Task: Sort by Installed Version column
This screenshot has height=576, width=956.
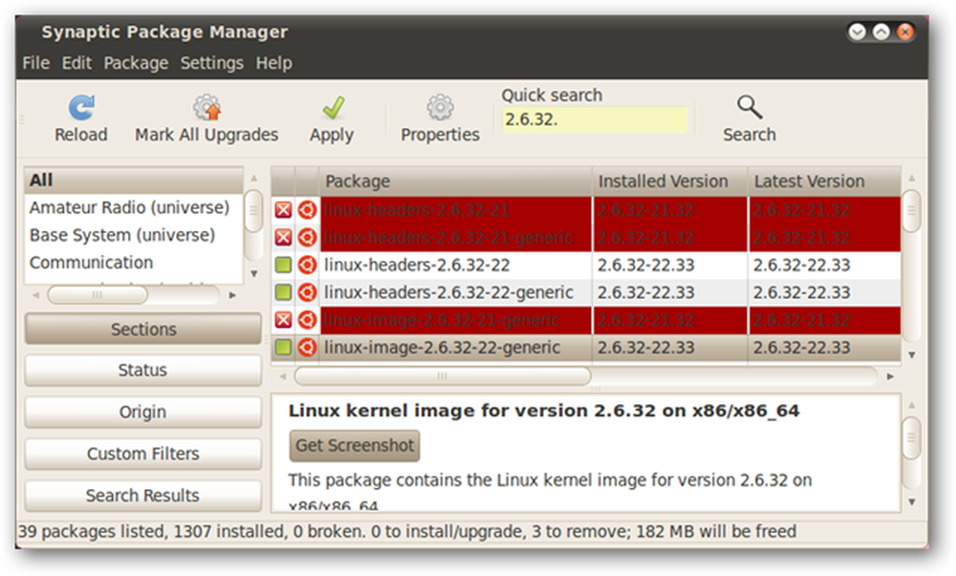Action: (x=669, y=181)
